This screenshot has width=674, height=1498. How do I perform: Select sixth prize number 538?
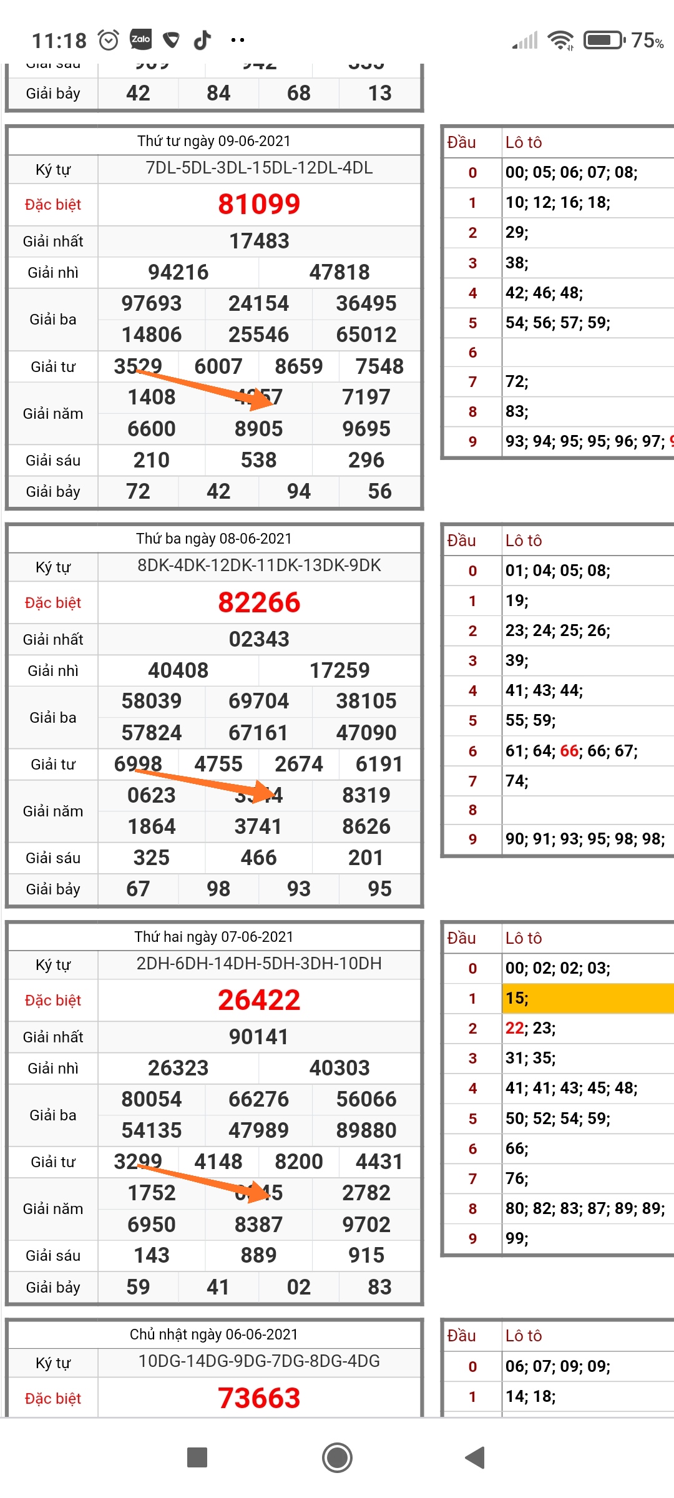coord(259,460)
